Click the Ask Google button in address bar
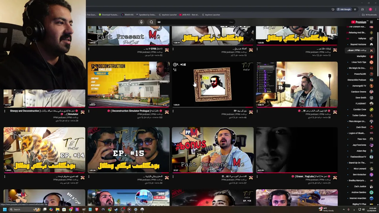Screen dimensions: 379x213 pos(344,9)
